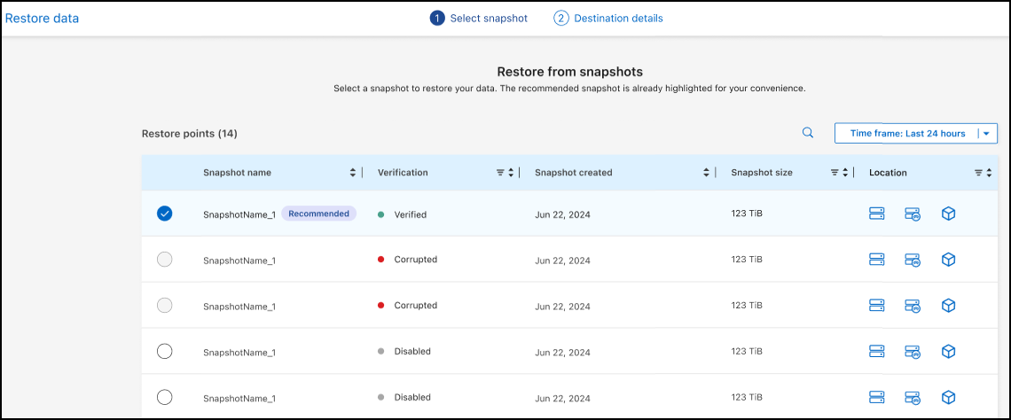Viewport: 1011px width, 420px height.
Task: Click the Recommended badge on first snapshot
Action: click(318, 214)
